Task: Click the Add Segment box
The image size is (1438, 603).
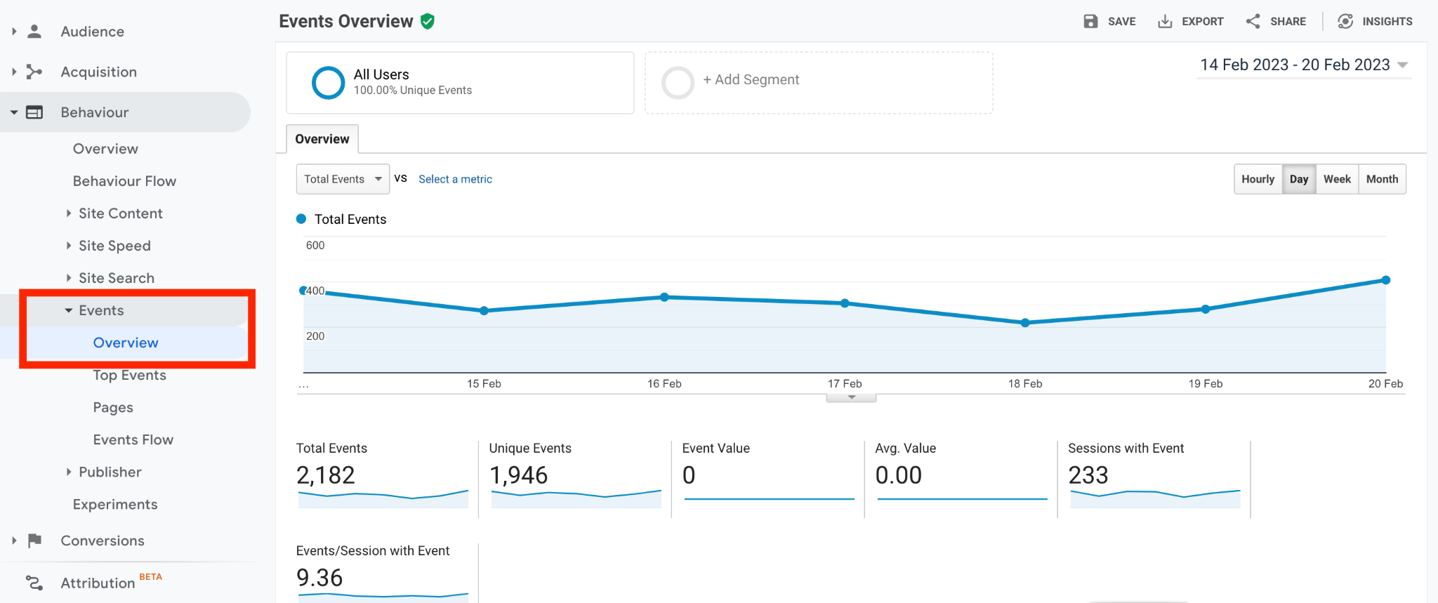Action: click(819, 82)
